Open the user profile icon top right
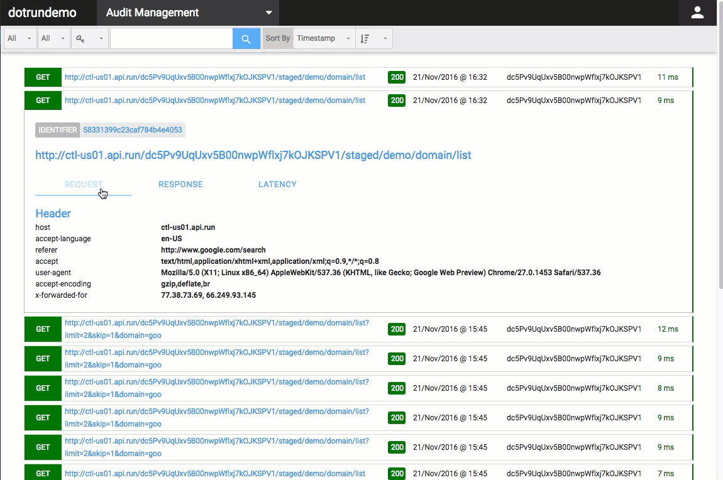The image size is (723, 480). click(x=697, y=13)
